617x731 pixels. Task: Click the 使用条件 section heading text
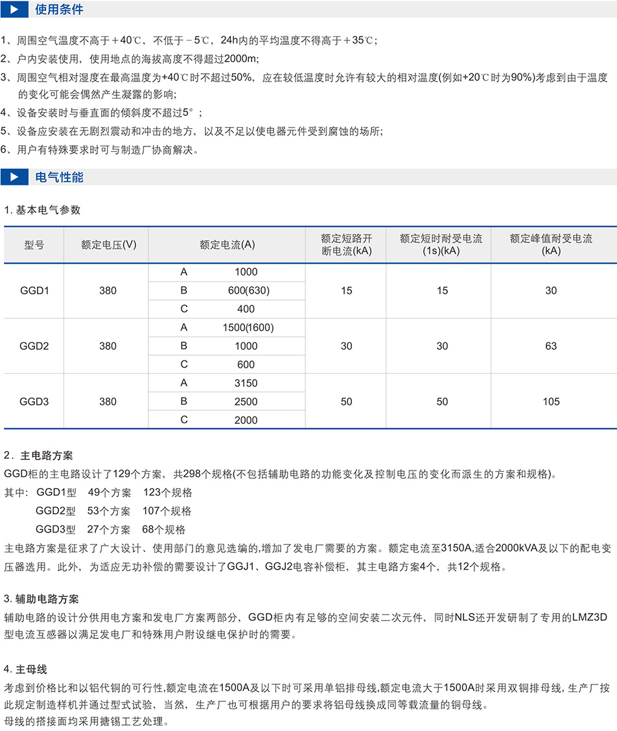[59, 10]
